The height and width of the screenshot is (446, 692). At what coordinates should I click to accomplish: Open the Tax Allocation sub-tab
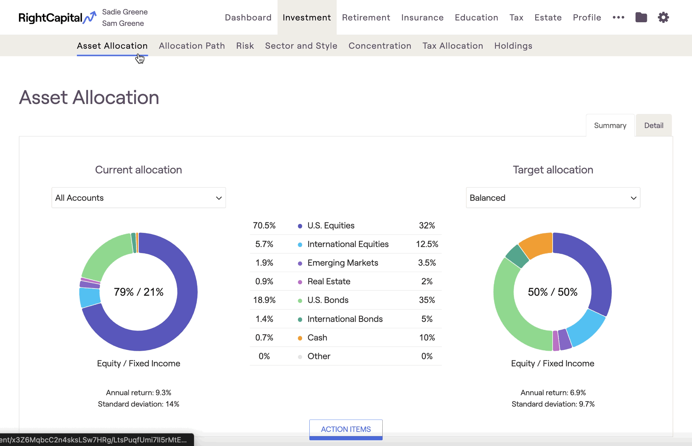[x=452, y=46]
